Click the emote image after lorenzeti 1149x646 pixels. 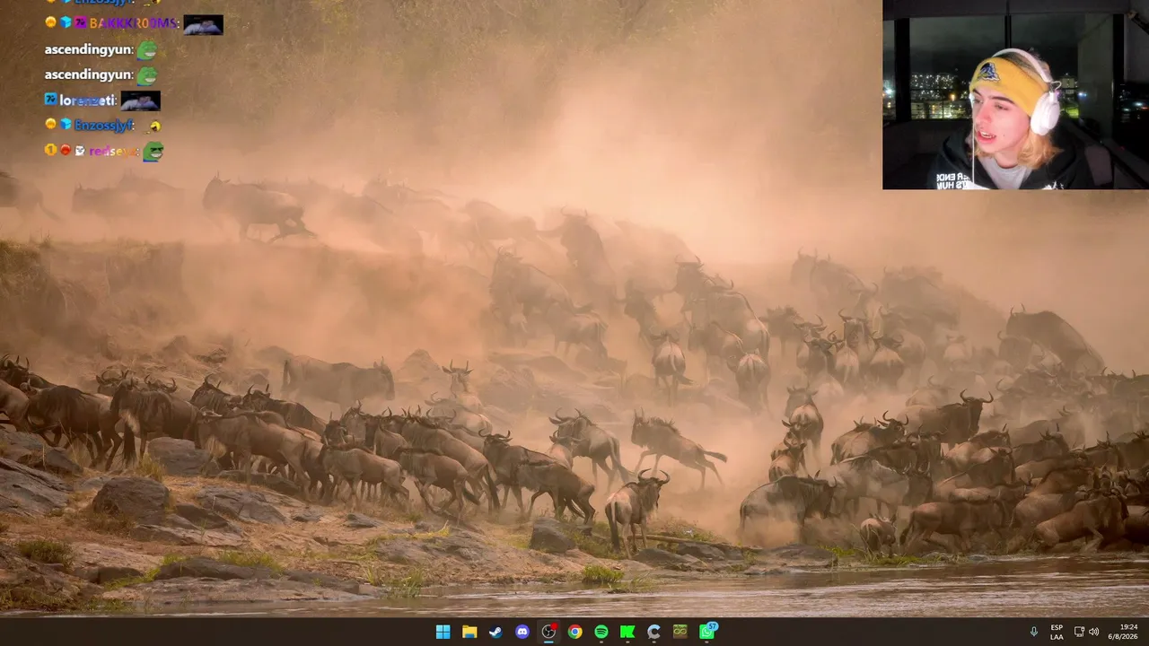tap(140, 100)
